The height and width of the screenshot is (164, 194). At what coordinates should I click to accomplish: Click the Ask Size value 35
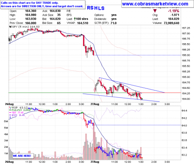click(59, 15)
